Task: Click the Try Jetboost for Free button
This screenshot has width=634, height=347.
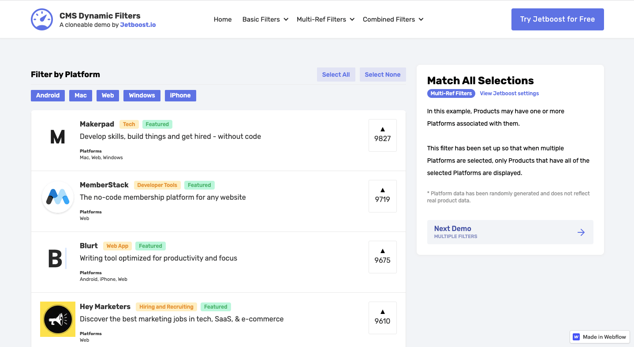Action: click(x=557, y=19)
